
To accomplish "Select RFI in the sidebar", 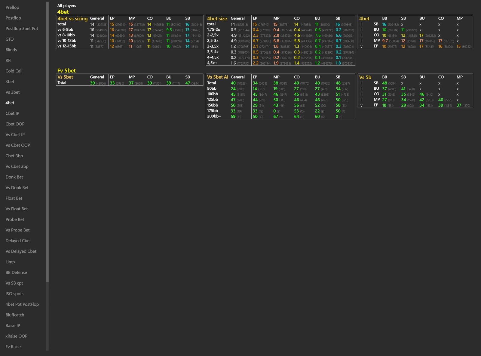I will click(8, 60).
